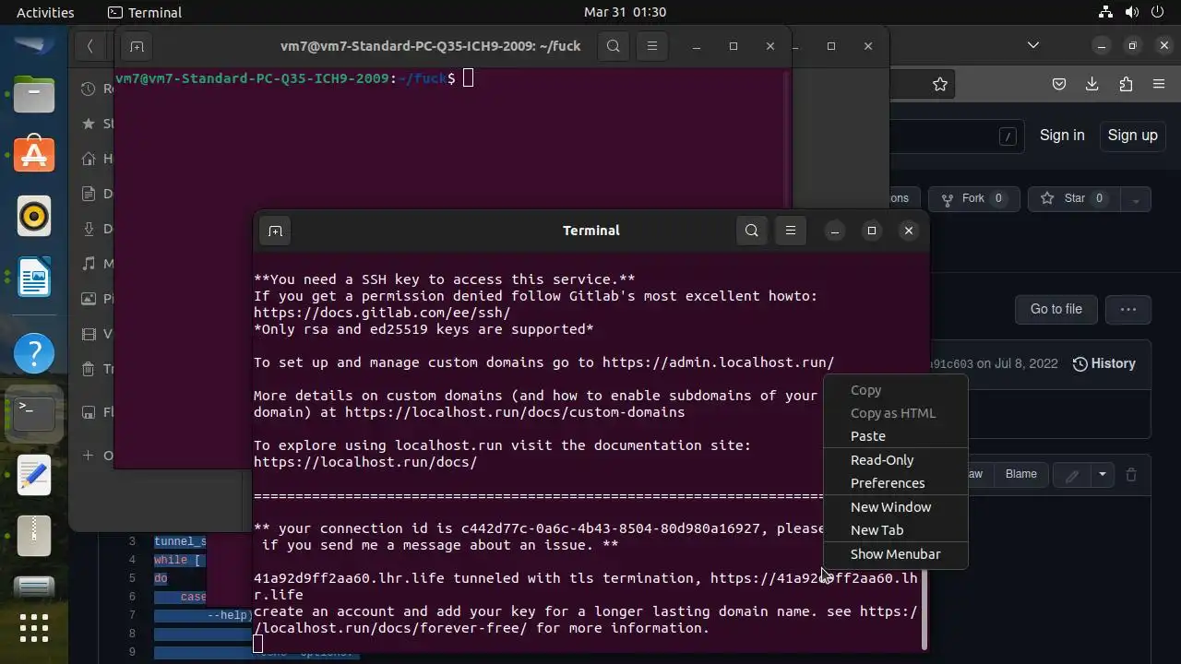Click the volume icon in top bar
Image resolution: width=1181 pixels, height=664 pixels.
(x=1131, y=13)
